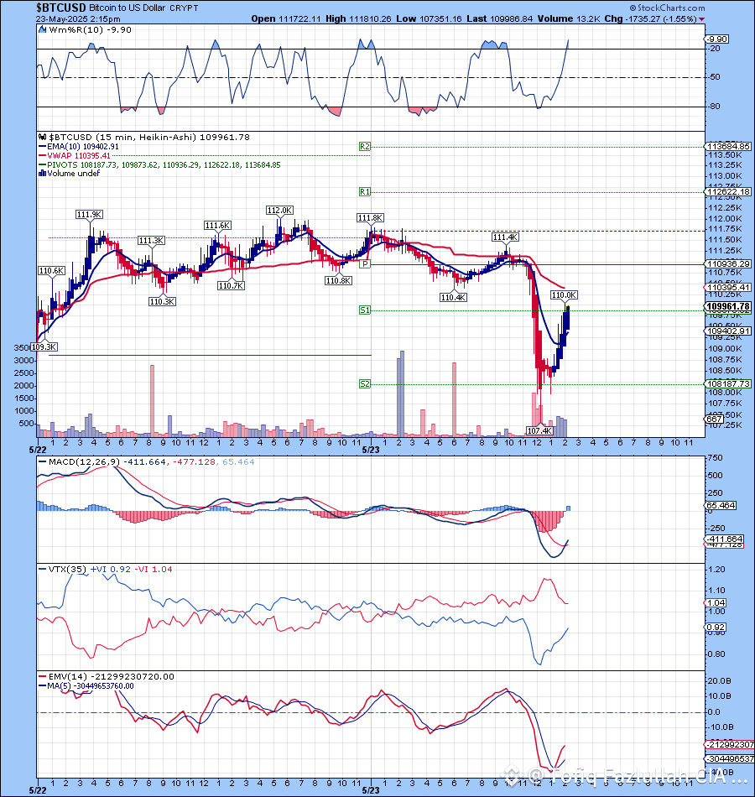Select the $BTCUSD ticker title

[61, 8]
